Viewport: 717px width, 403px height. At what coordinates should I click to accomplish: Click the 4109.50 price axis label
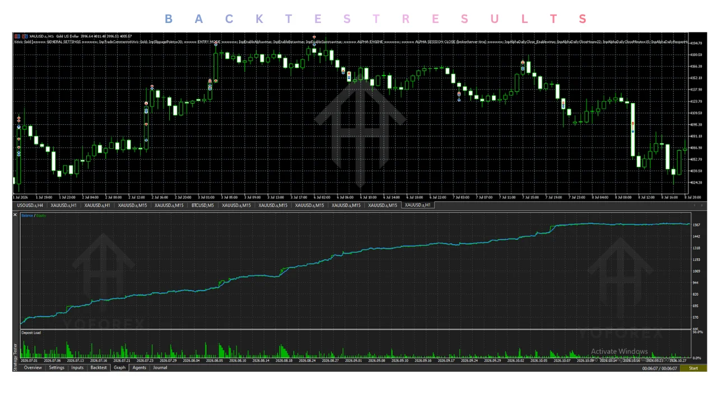696,113
